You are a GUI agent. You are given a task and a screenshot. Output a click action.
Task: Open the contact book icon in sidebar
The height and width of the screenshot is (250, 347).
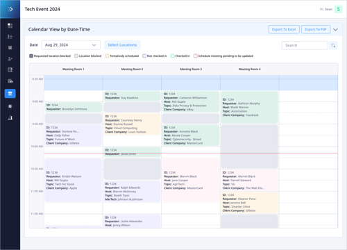[x=10, y=69]
